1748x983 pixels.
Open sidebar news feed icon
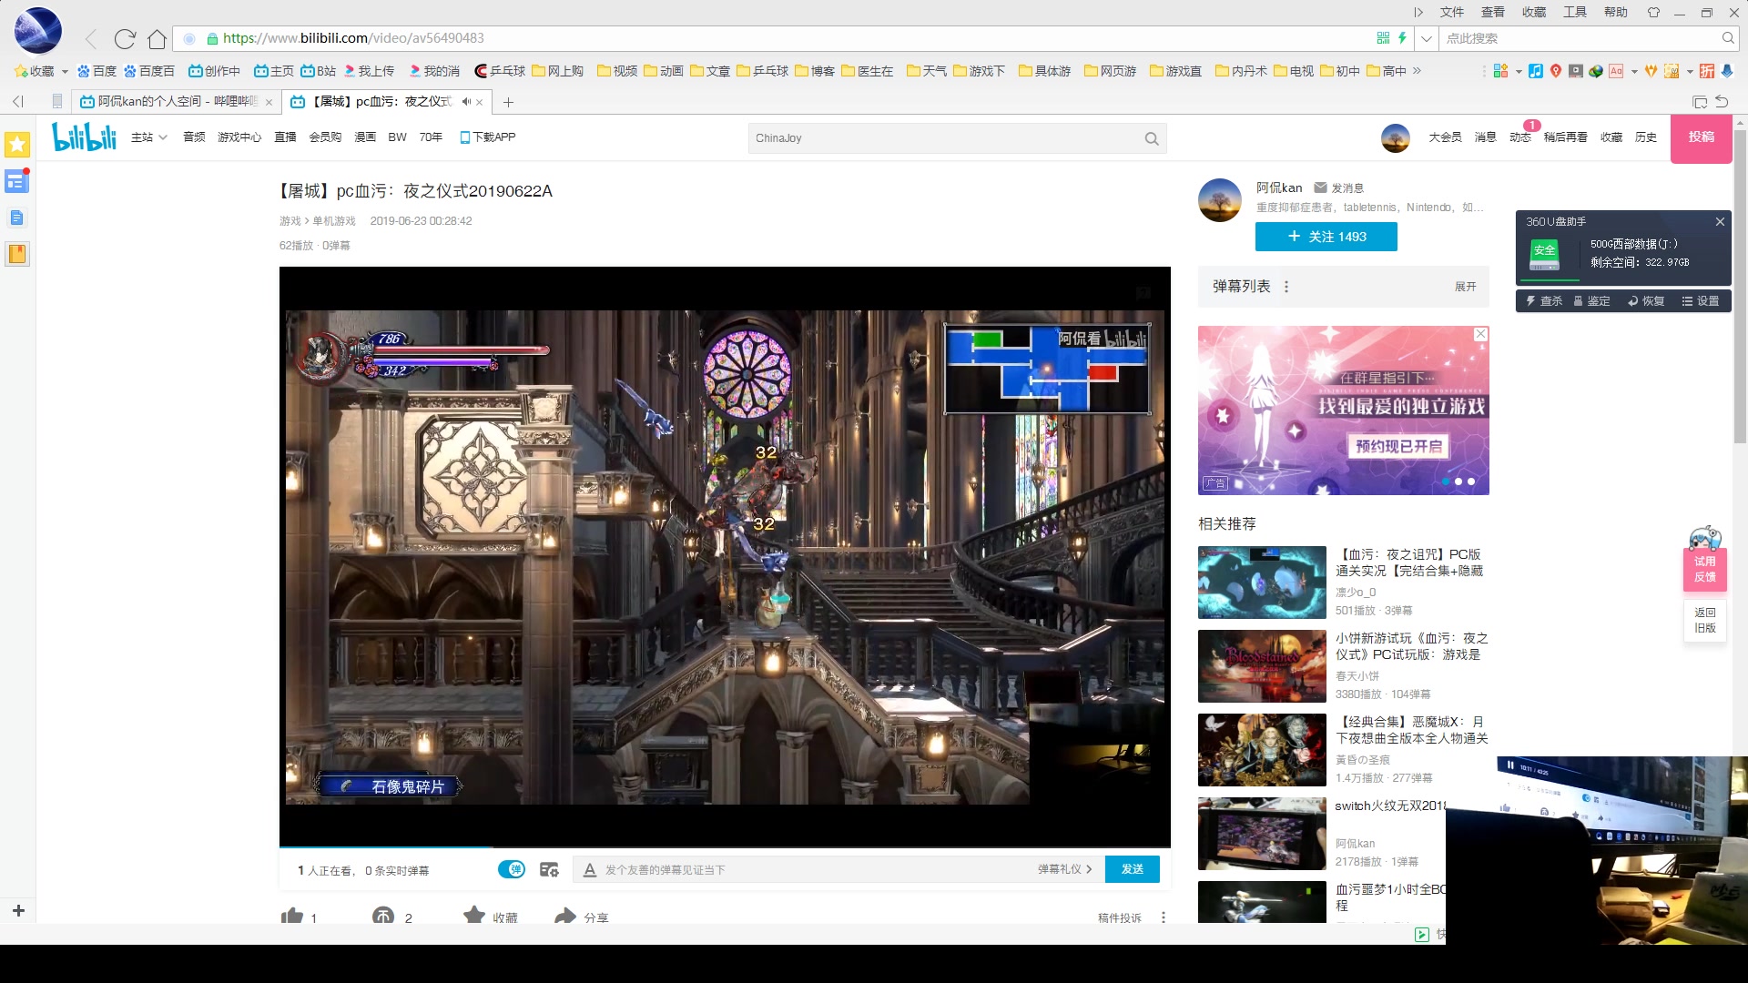[17, 181]
